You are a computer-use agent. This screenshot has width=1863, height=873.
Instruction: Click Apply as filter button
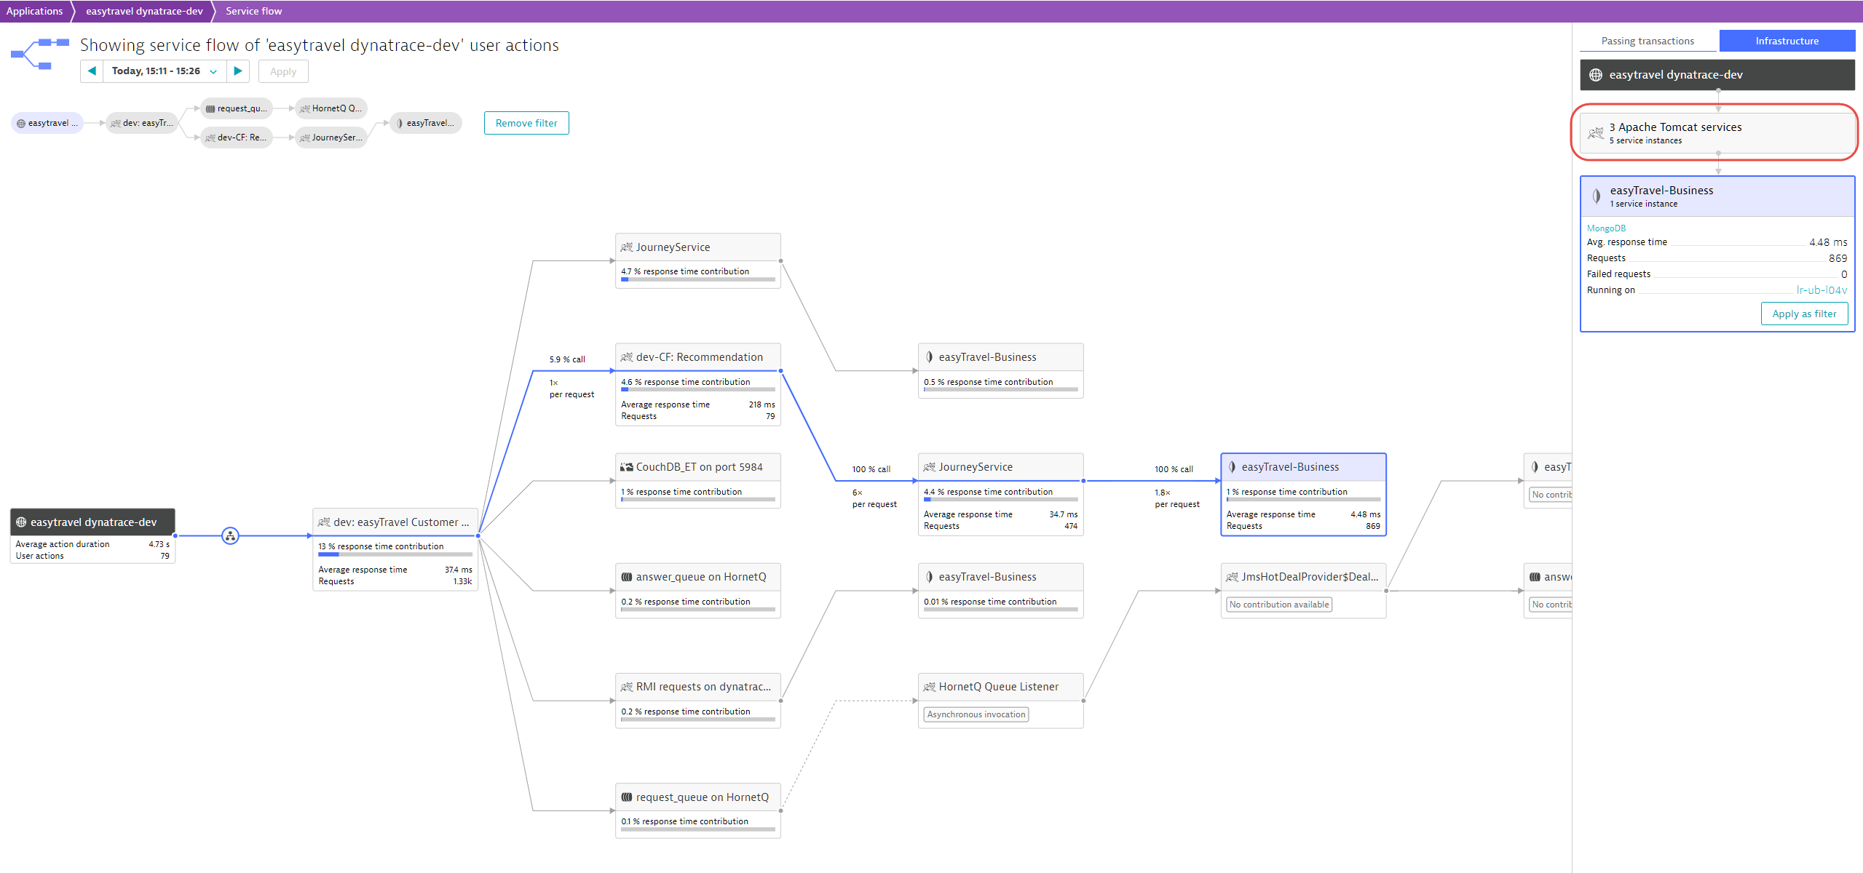1804,314
